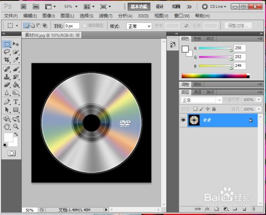The width and height of the screenshot is (266, 215).
Task: Choose New Selection mode button
Action: point(27,26)
